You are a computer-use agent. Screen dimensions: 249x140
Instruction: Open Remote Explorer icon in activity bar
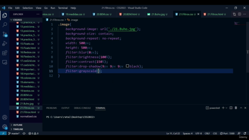[x=5, y=62]
